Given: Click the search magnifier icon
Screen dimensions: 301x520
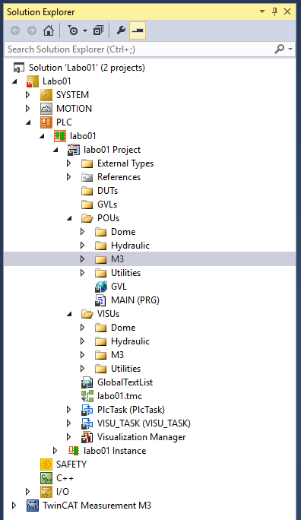Looking at the screenshot, I should [x=280, y=49].
